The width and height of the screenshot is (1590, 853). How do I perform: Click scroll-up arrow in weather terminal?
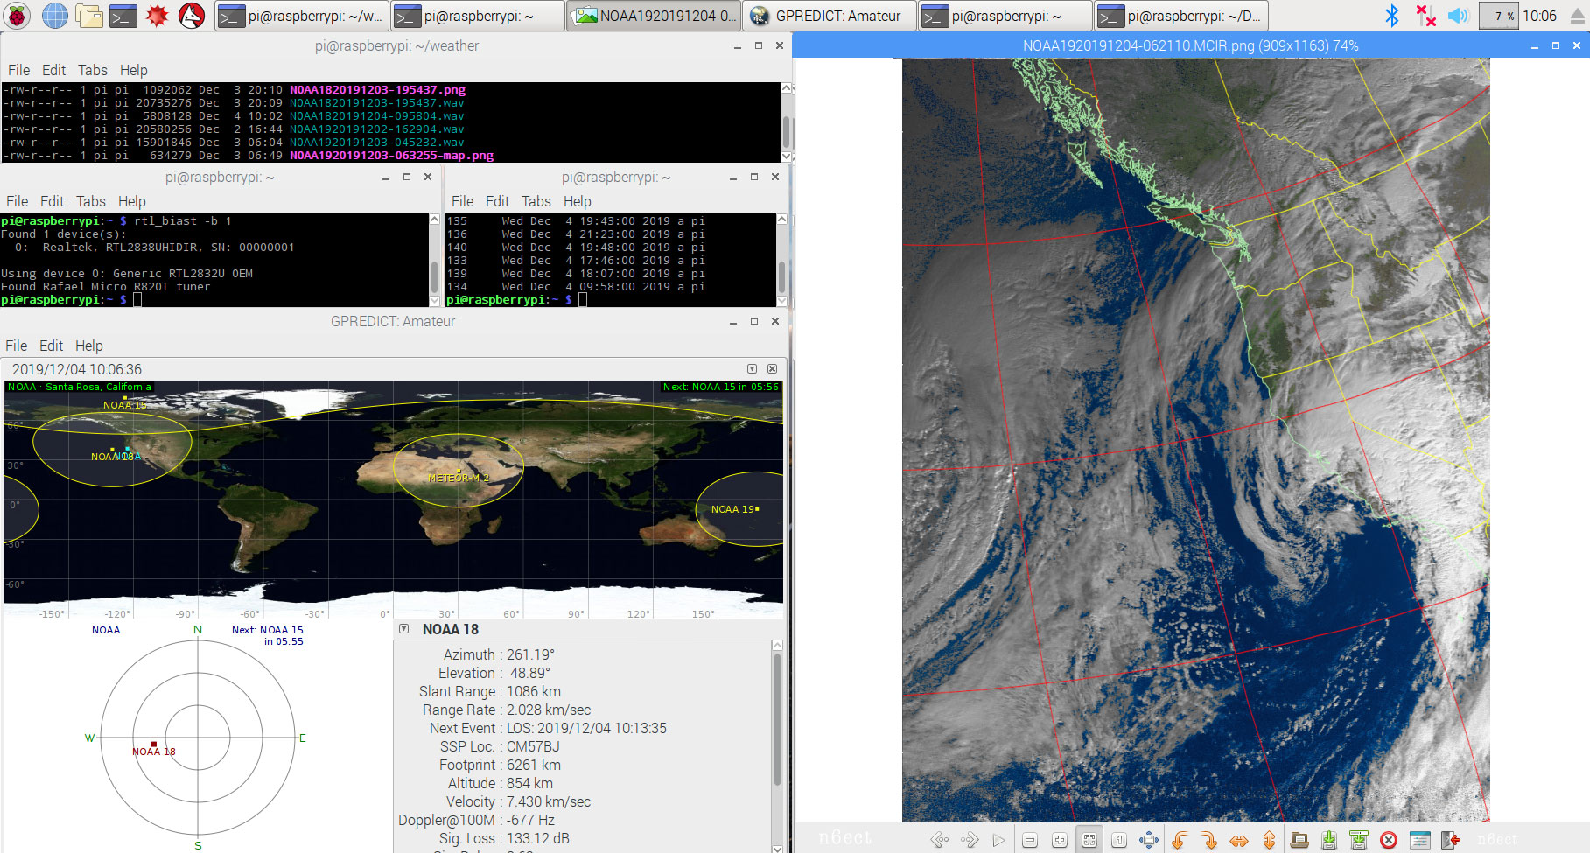tap(786, 88)
